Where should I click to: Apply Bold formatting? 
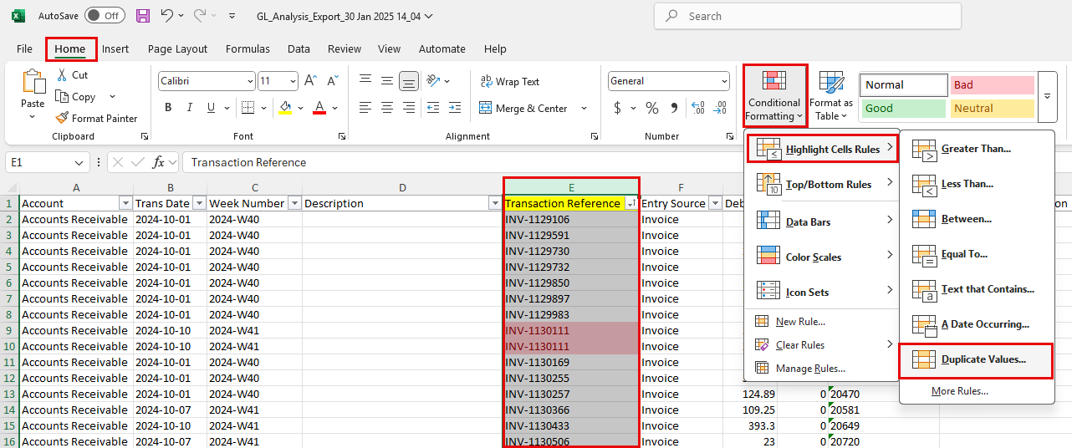[168, 108]
